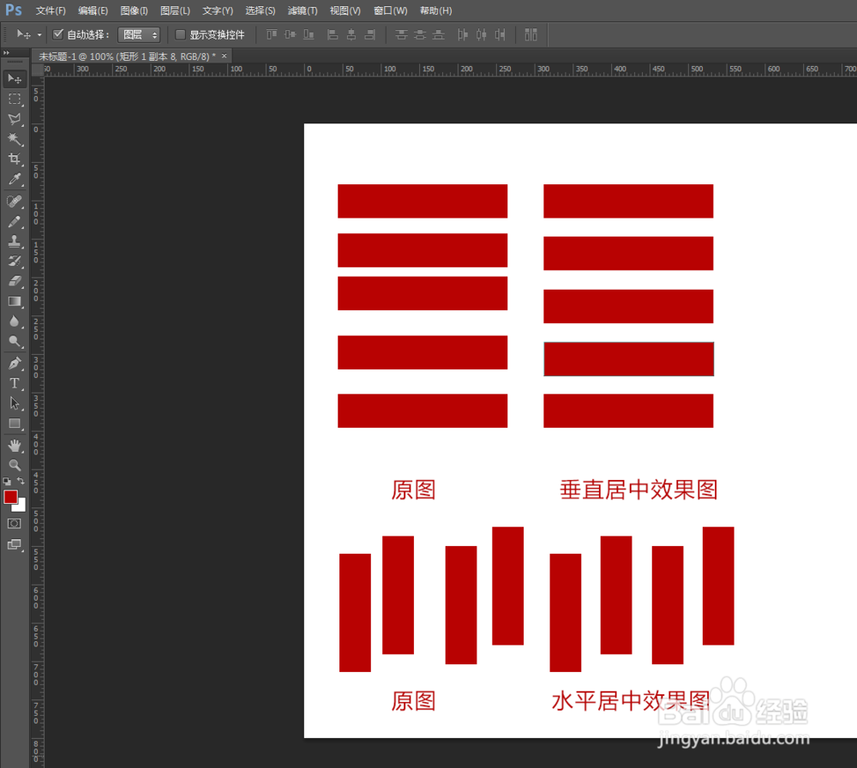Viewport: 857px width, 768px height.
Task: Open the 窗口(W) menu
Action: tap(390, 11)
